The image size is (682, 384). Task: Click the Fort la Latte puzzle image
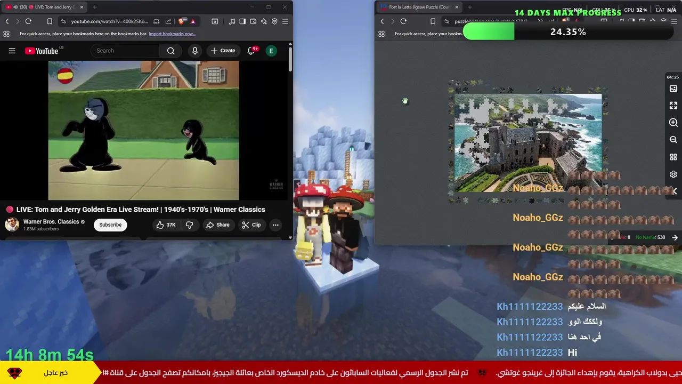[527, 143]
